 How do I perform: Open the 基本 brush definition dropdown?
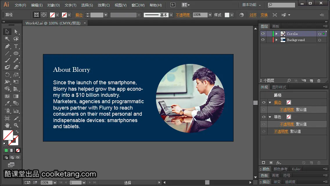[x=171, y=15]
